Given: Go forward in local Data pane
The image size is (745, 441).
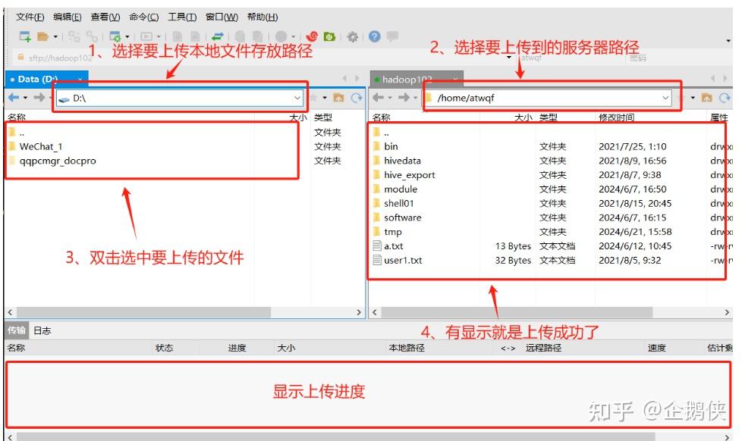Looking at the screenshot, I should click(x=39, y=97).
